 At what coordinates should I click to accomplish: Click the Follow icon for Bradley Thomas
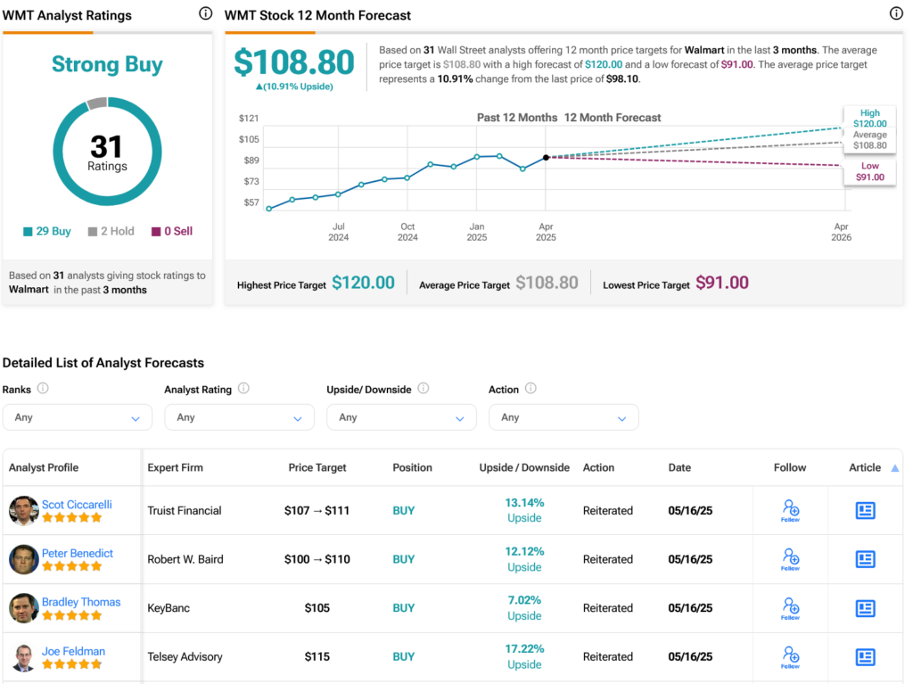[x=790, y=608]
